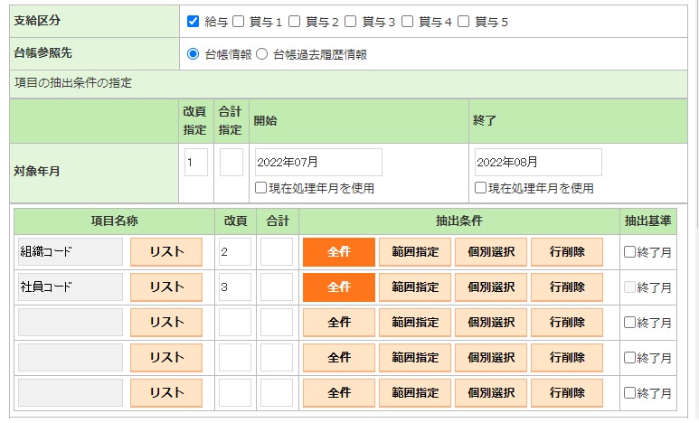The width and height of the screenshot is (699, 423).
Task: Tick the 賞与3 checkbox
Action: (x=351, y=21)
